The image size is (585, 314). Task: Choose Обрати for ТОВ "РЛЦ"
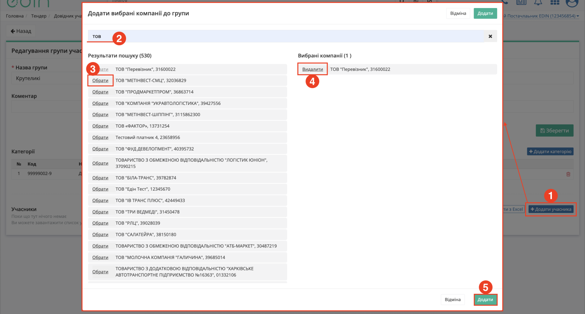[x=100, y=223]
